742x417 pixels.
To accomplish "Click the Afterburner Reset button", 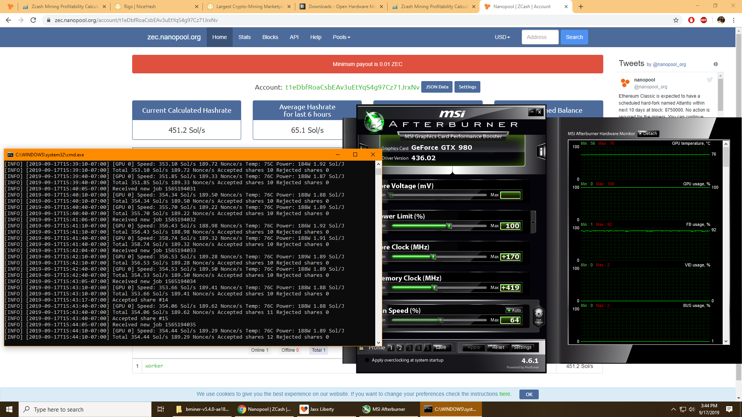I will pos(498,347).
